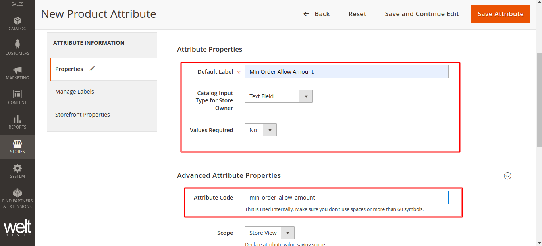This screenshot has height=246, width=542.
Task: Click Save and Continue Edit
Action: pyautogui.click(x=422, y=14)
